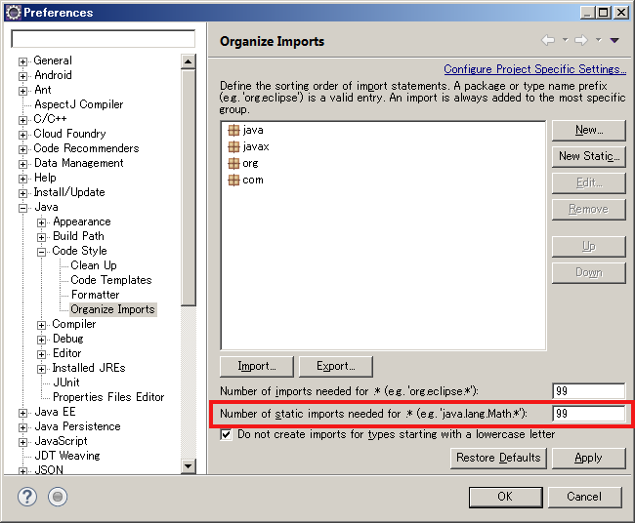Expand the Debug node
The height and width of the screenshot is (523, 635).
41,340
